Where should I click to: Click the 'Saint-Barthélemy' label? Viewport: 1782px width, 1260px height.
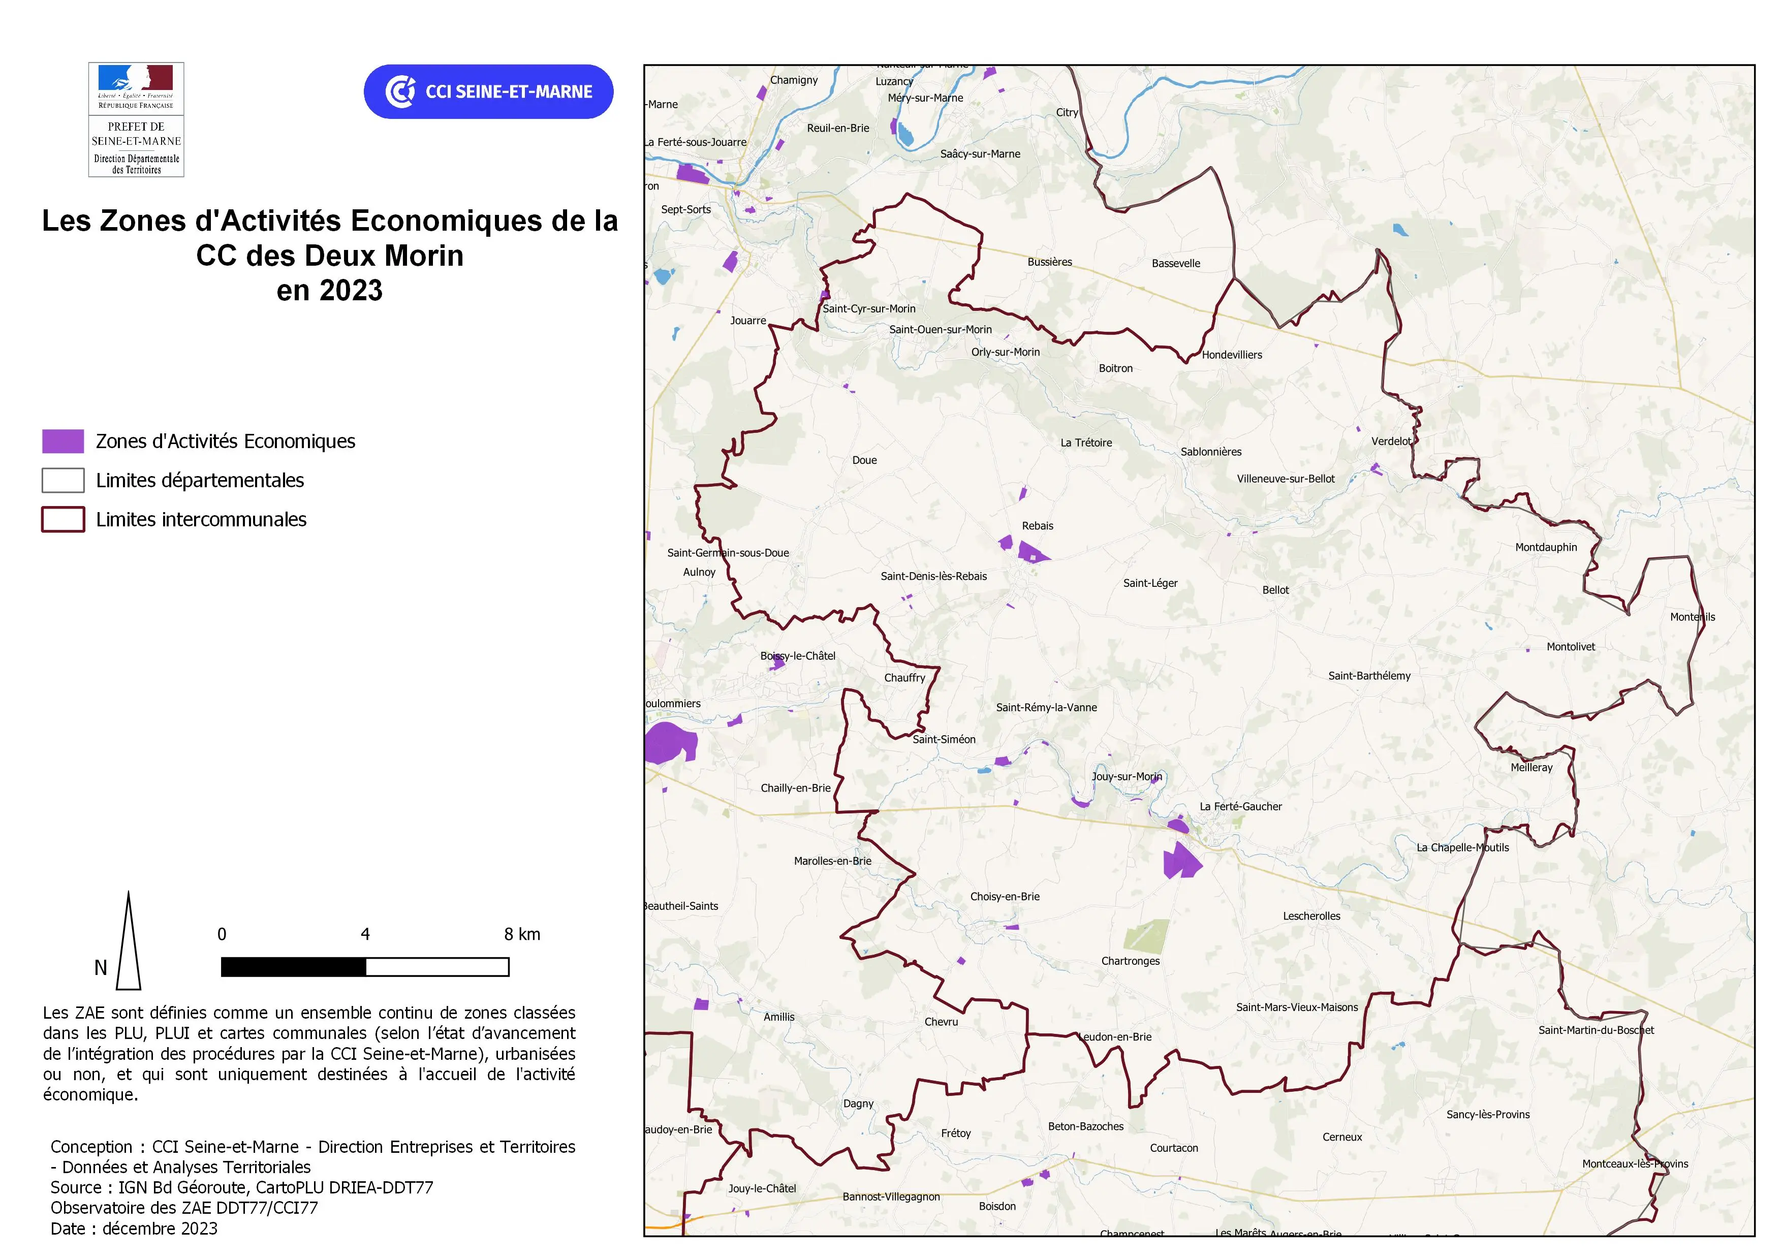[x=1369, y=676]
